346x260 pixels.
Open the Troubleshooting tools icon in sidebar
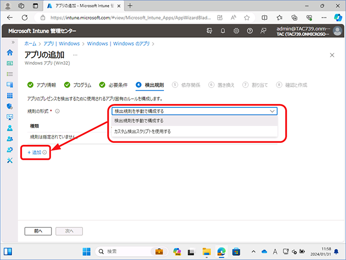coord(10,160)
